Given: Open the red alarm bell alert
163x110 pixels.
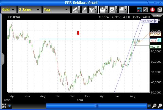Looking at the screenshot, I should pos(152,10).
